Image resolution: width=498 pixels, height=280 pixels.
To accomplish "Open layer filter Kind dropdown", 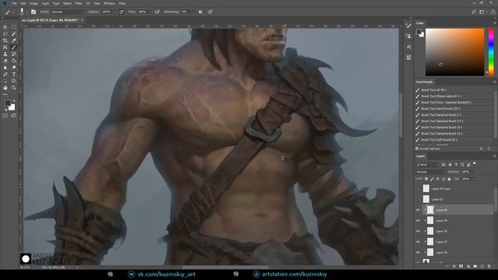I will coord(427,164).
